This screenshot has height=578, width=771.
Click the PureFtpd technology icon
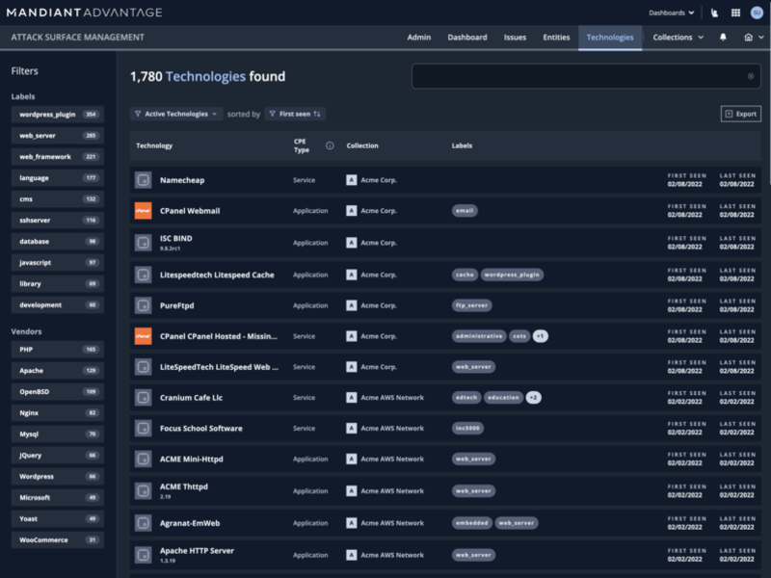[x=143, y=305]
